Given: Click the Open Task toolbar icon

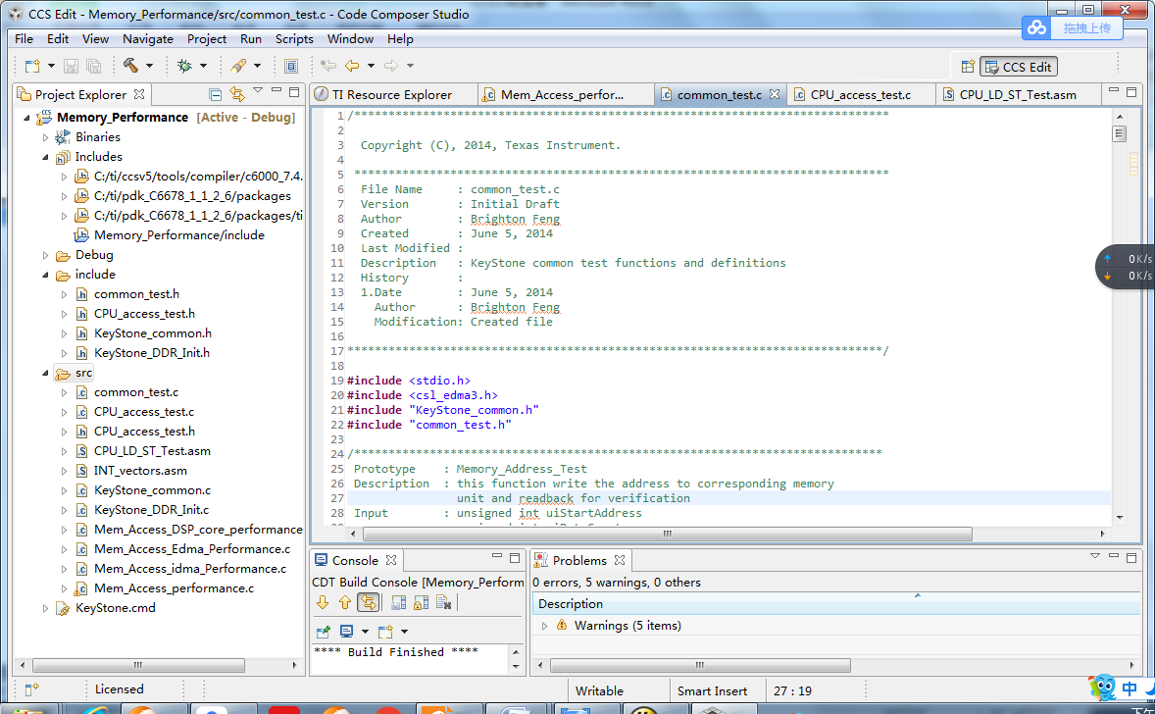Looking at the screenshot, I should pyautogui.click(x=291, y=67).
